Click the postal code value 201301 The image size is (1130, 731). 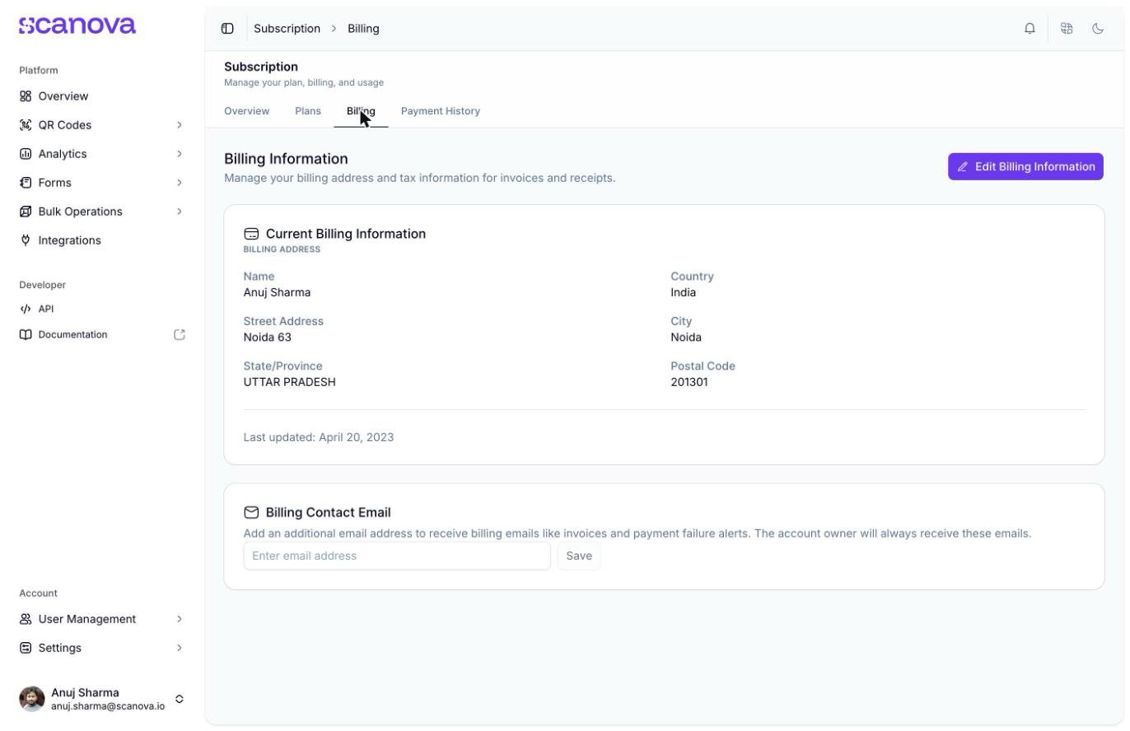[x=689, y=383]
